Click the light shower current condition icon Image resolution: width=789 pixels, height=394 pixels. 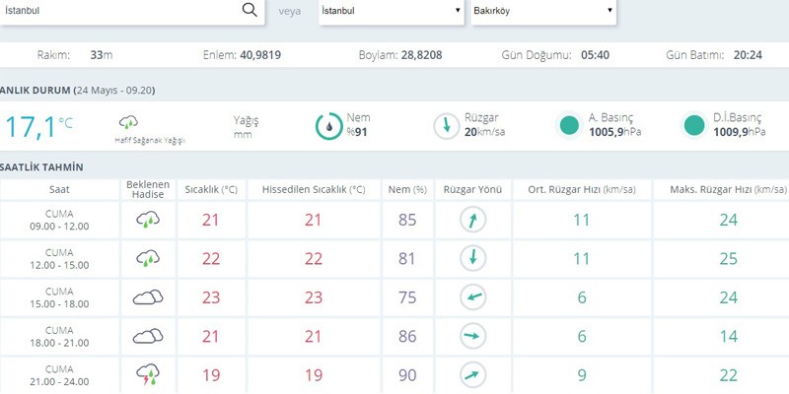coord(127,122)
